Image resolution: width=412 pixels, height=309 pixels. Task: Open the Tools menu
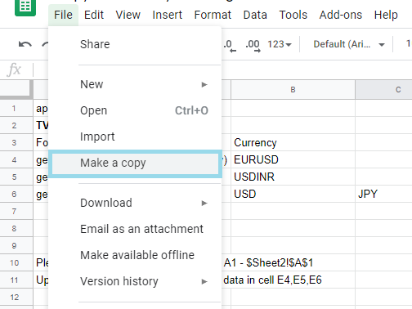pyautogui.click(x=293, y=15)
